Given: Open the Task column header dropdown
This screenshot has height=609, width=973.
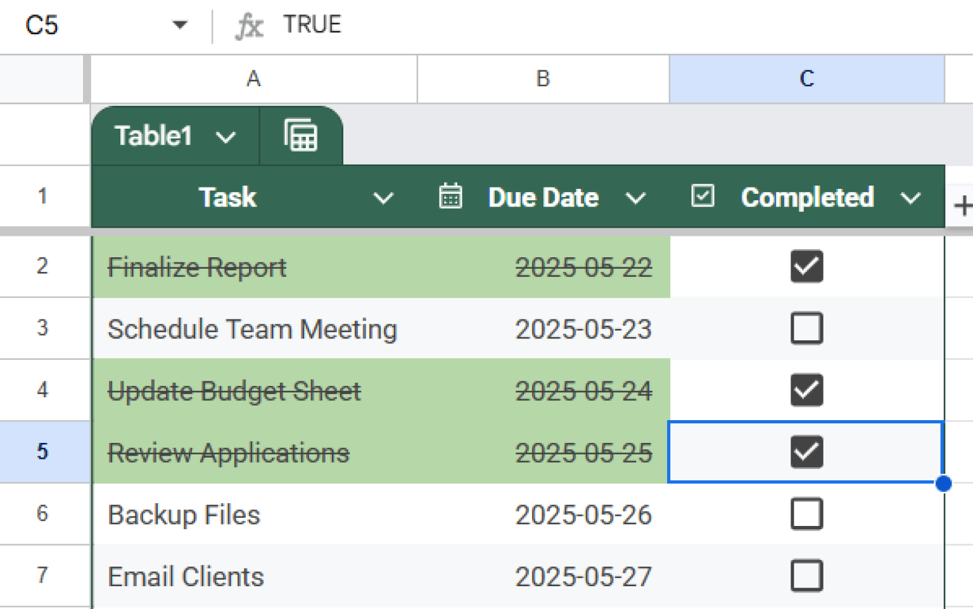Looking at the screenshot, I should [x=383, y=197].
